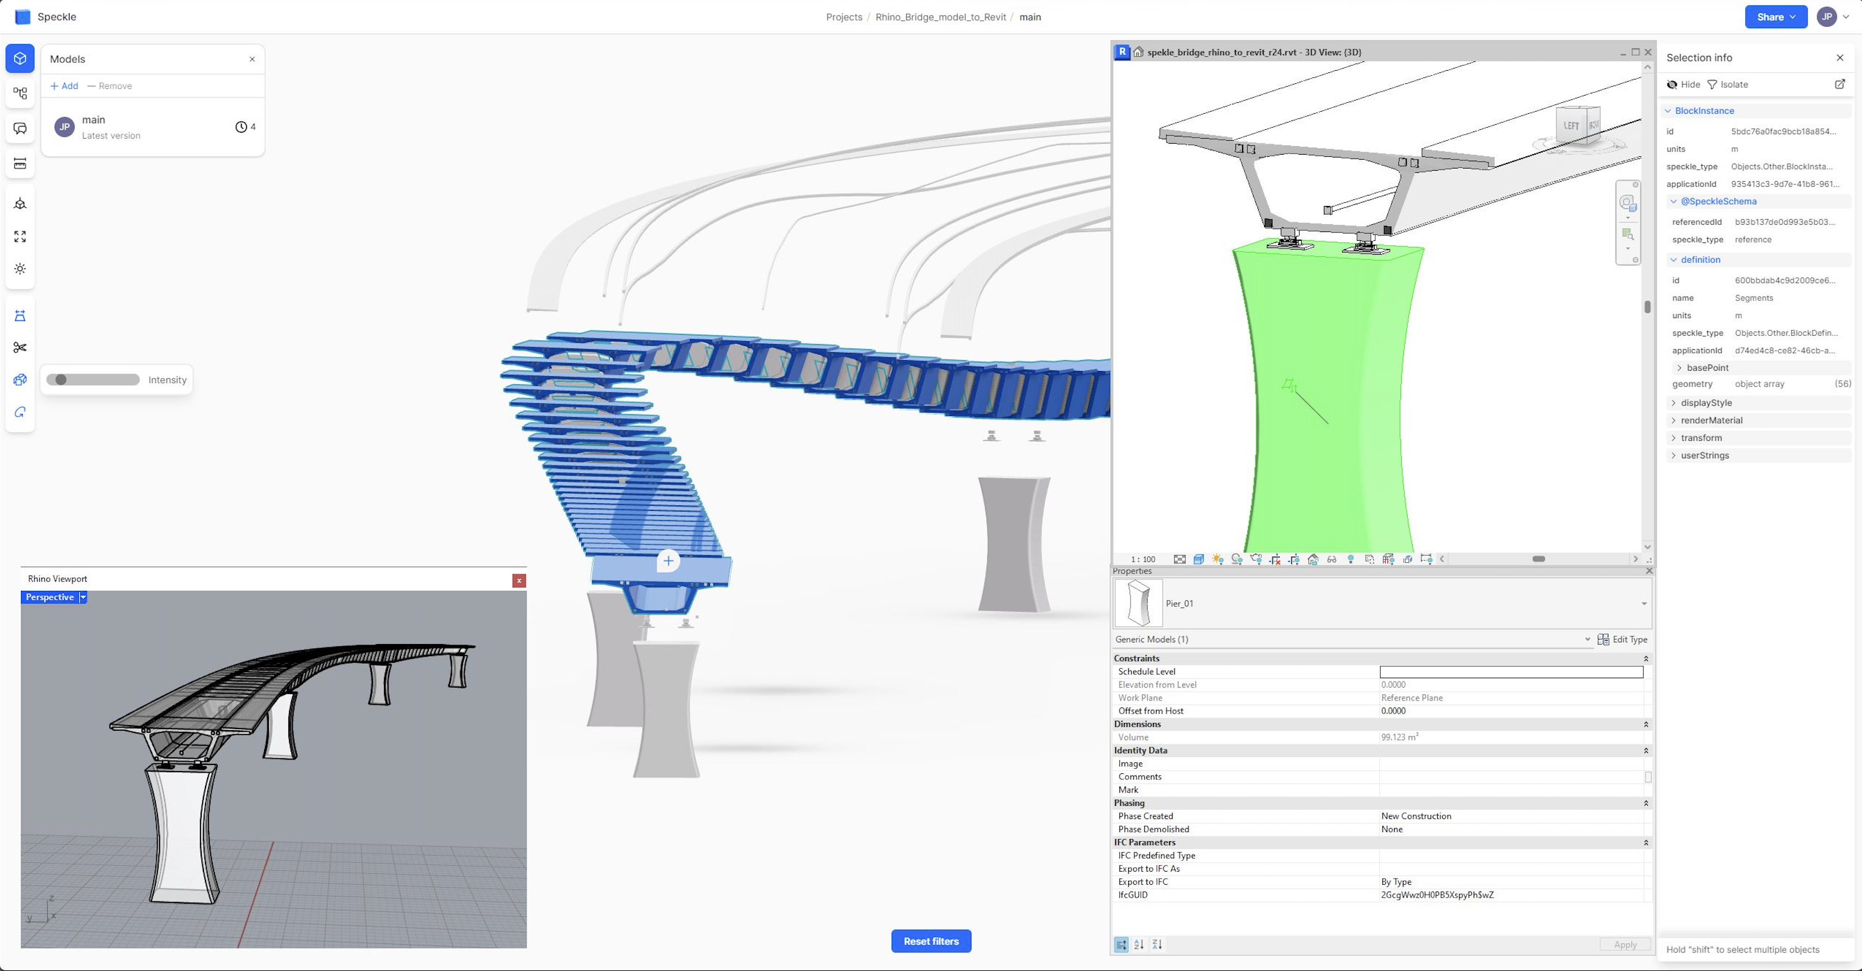The height and width of the screenshot is (971, 1862).
Task: Toggle Revit Unlocked 3D View house icon
Action: pyautogui.click(x=1313, y=559)
